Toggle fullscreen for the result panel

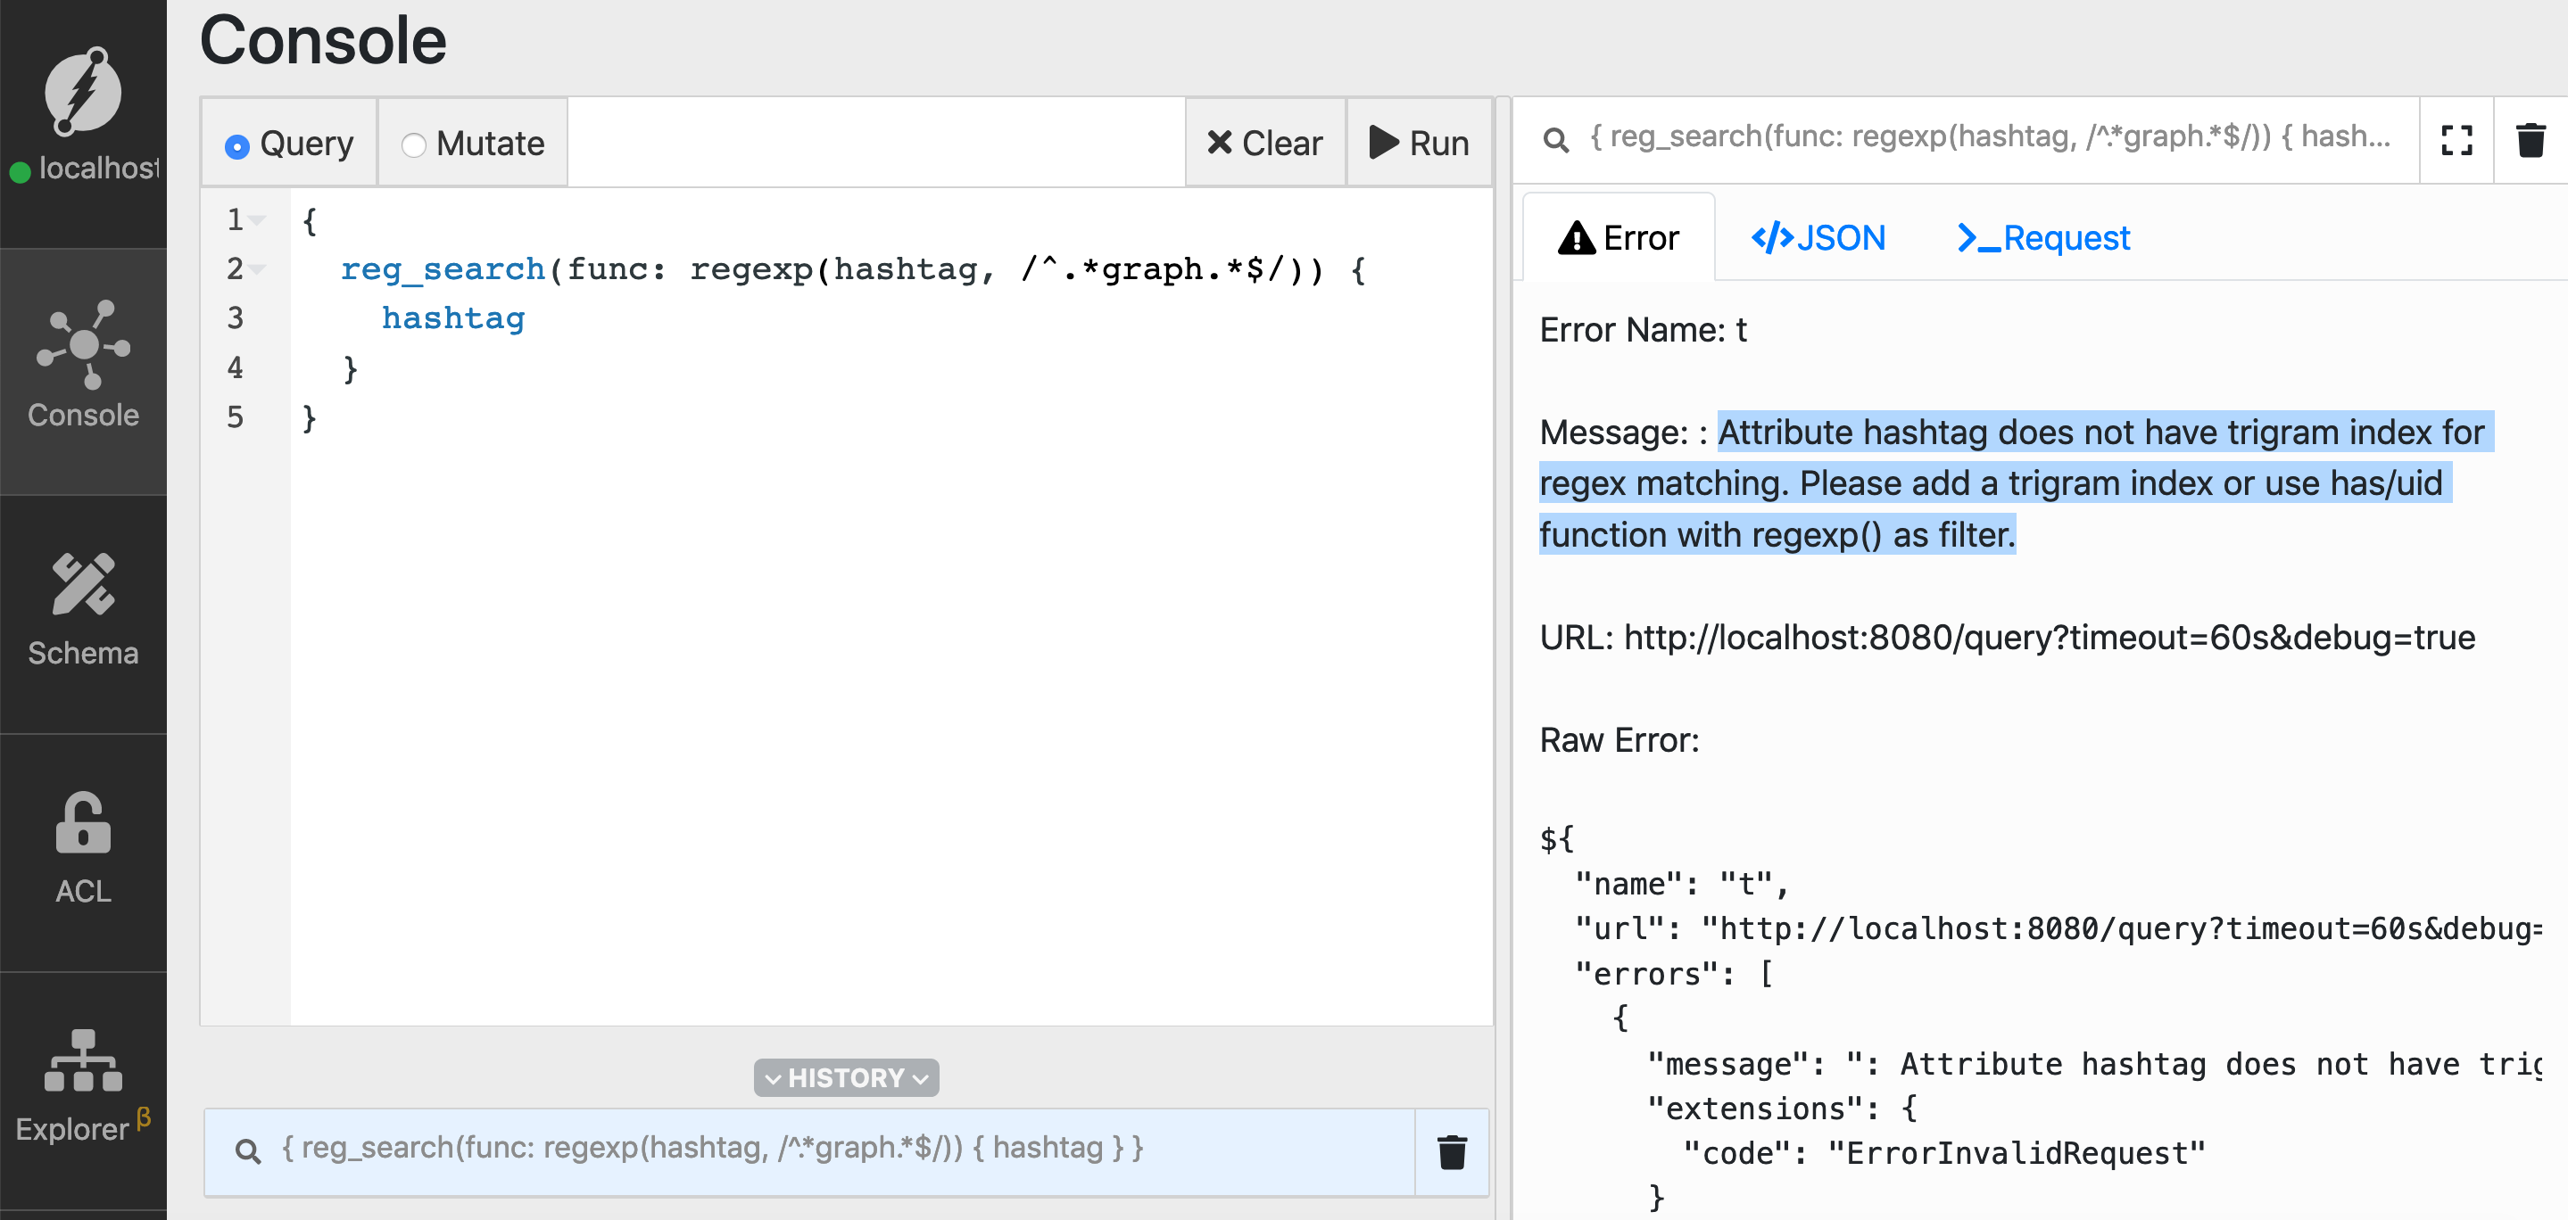tap(2456, 141)
